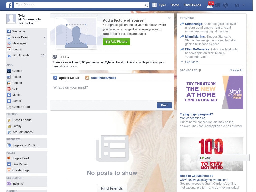This screenshot has width=256, height=192.
Task: Select the Update Status tab
Action: pyautogui.click(x=66, y=78)
